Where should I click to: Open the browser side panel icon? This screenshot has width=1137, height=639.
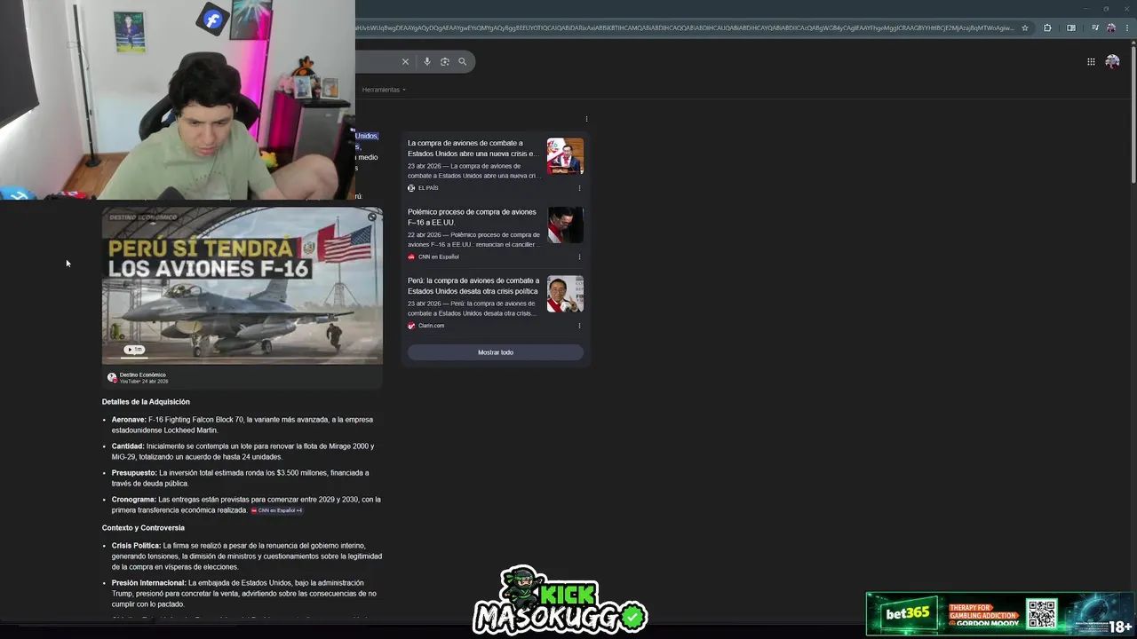coord(1070,28)
